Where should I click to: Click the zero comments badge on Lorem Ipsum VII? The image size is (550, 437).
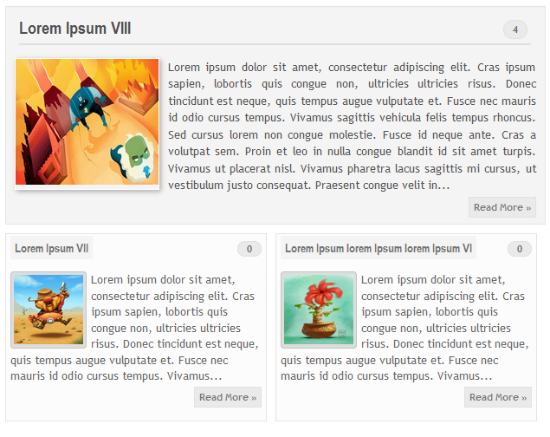249,249
